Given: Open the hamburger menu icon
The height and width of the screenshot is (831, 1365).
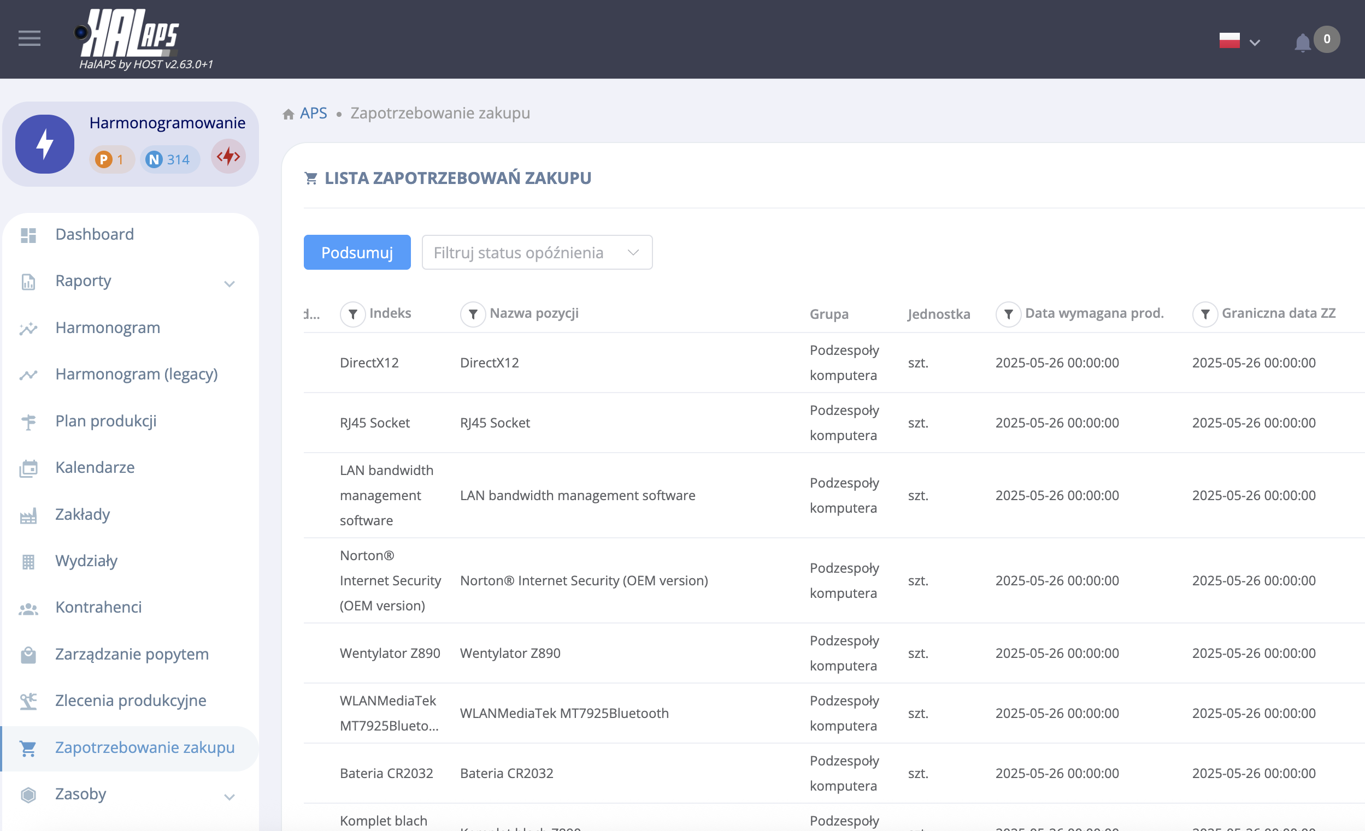Looking at the screenshot, I should (x=29, y=38).
